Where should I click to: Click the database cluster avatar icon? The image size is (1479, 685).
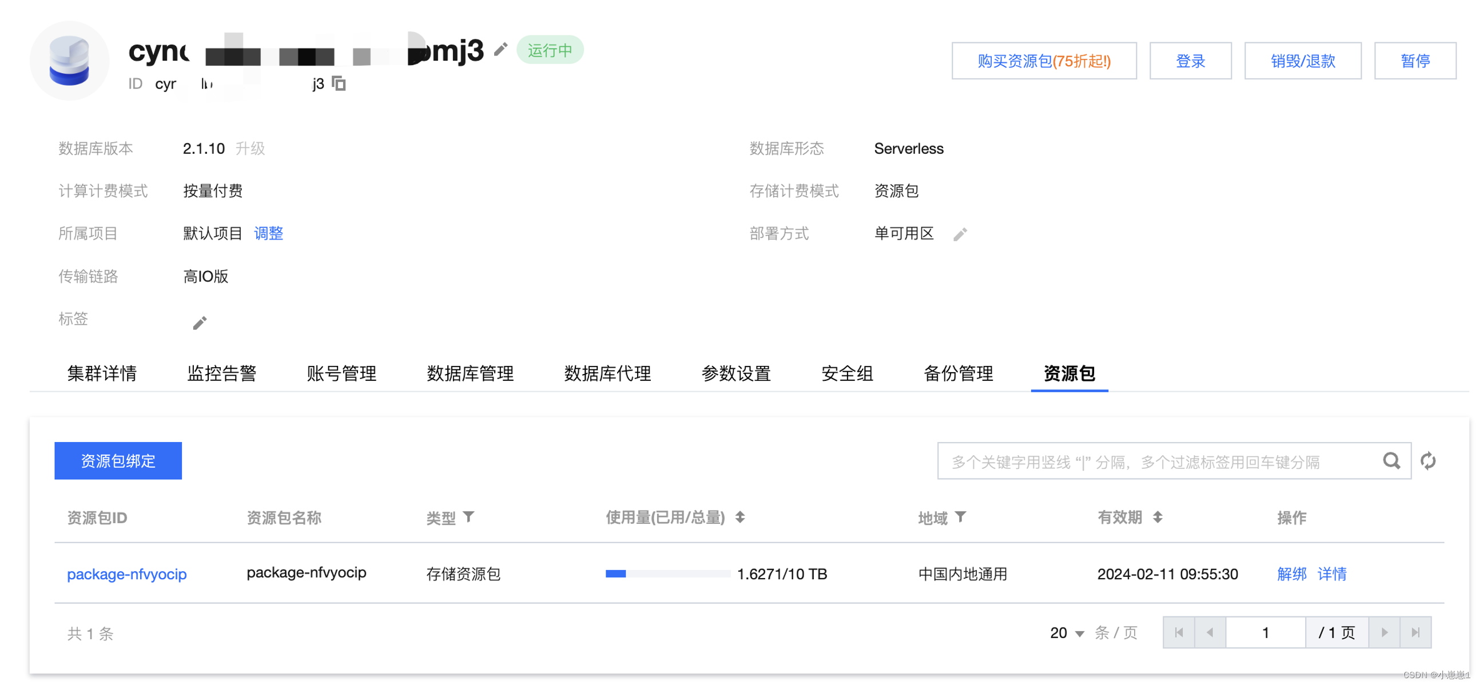tap(69, 60)
